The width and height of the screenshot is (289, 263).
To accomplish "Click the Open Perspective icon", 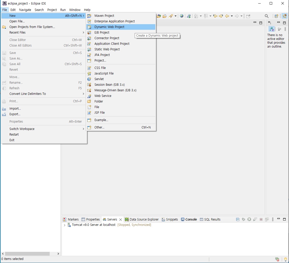I will point(276,16).
